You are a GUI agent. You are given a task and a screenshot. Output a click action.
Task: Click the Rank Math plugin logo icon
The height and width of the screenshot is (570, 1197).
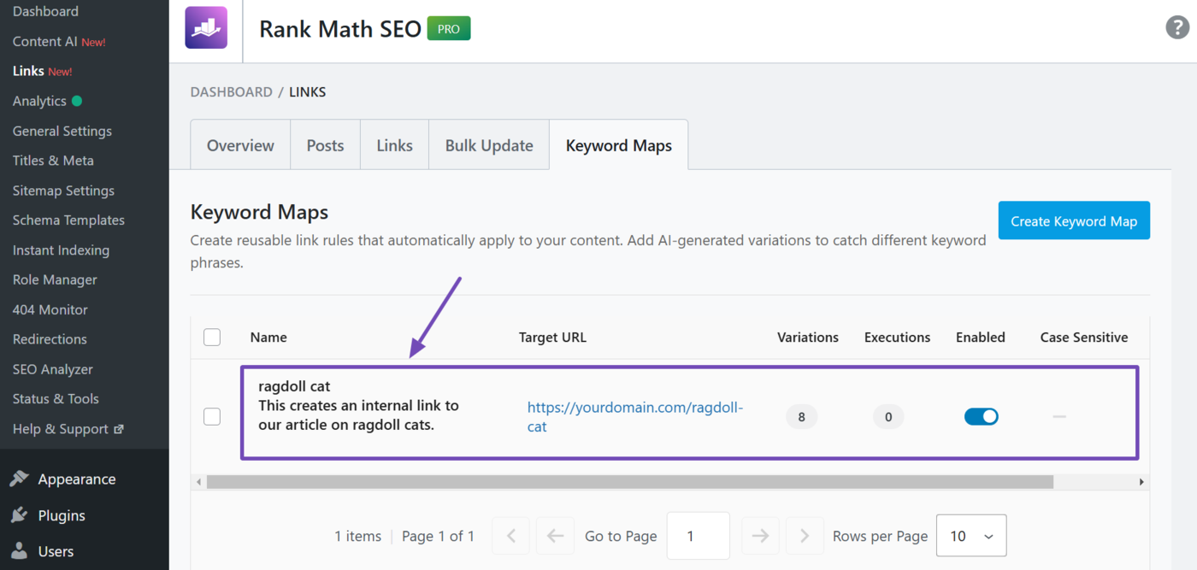(x=206, y=27)
